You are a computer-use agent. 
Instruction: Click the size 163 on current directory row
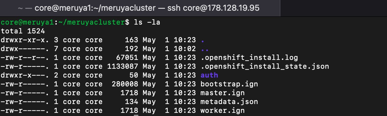(x=132, y=40)
